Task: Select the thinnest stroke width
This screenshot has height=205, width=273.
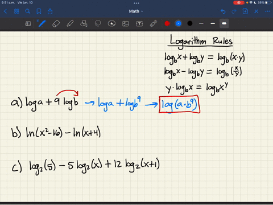Action: pos(201,23)
